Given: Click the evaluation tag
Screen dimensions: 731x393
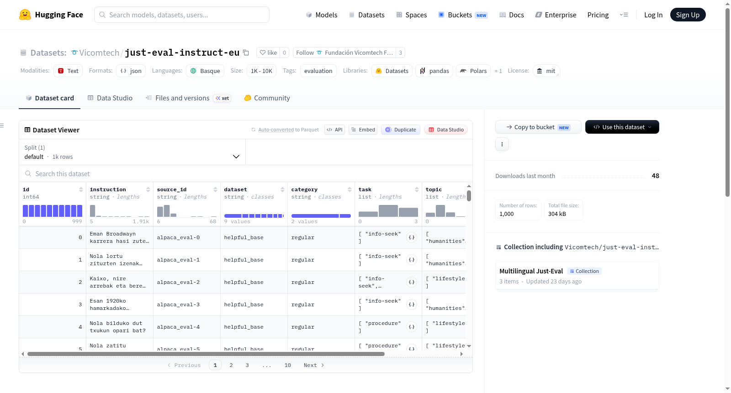Looking at the screenshot, I should (318, 71).
